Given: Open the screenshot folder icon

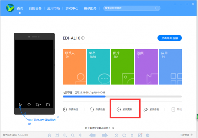Looking at the screenshot, I should click(48, 105).
